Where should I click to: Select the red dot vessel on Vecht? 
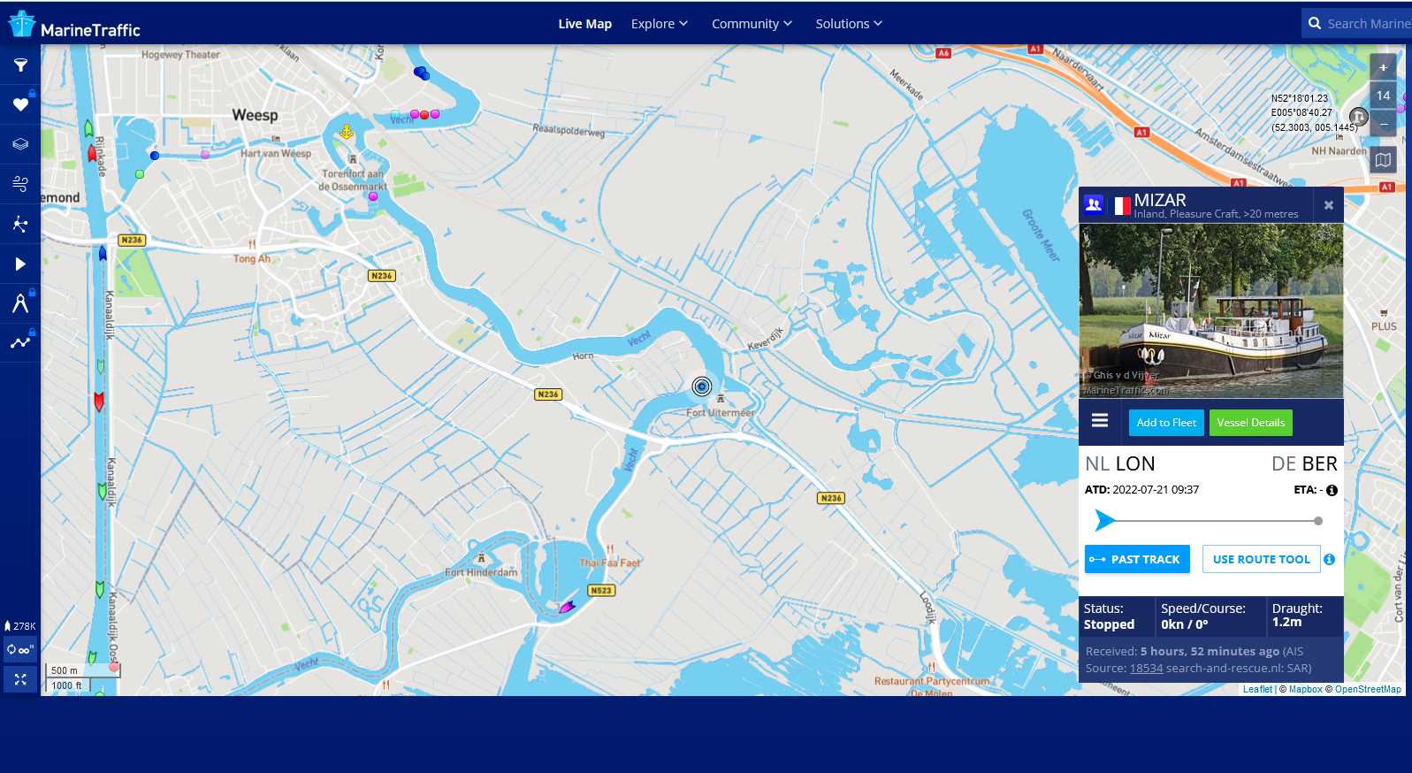[424, 115]
